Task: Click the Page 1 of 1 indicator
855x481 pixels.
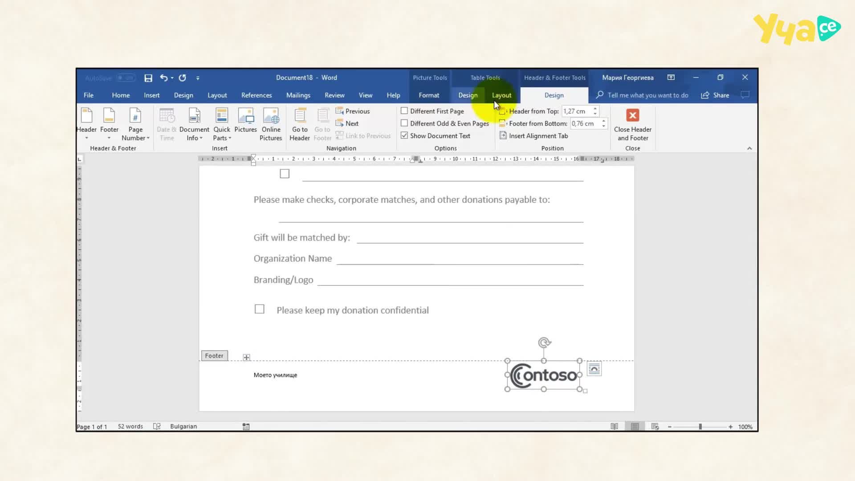Action: click(x=92, y=427)
